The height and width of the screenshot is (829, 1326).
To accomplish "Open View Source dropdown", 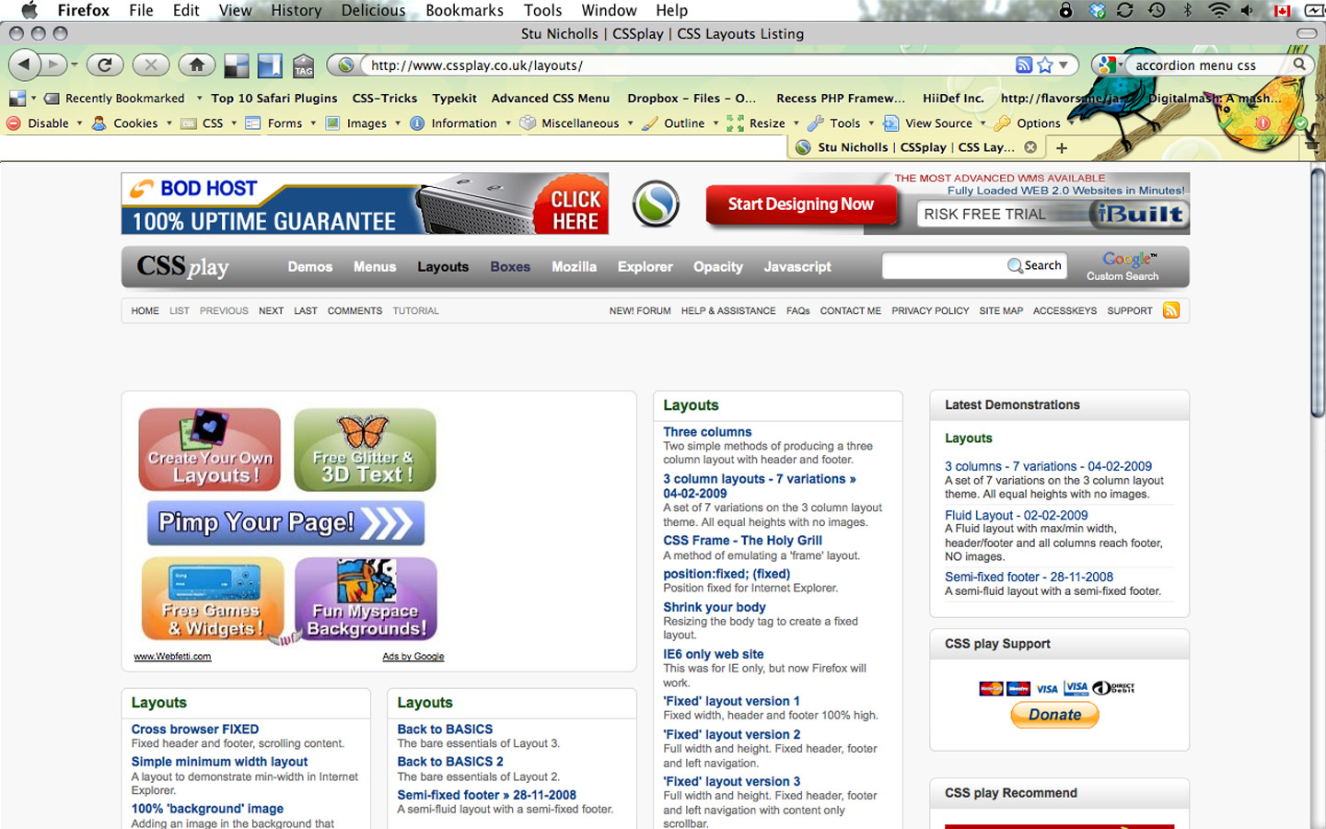I will (x=935, y=123).
